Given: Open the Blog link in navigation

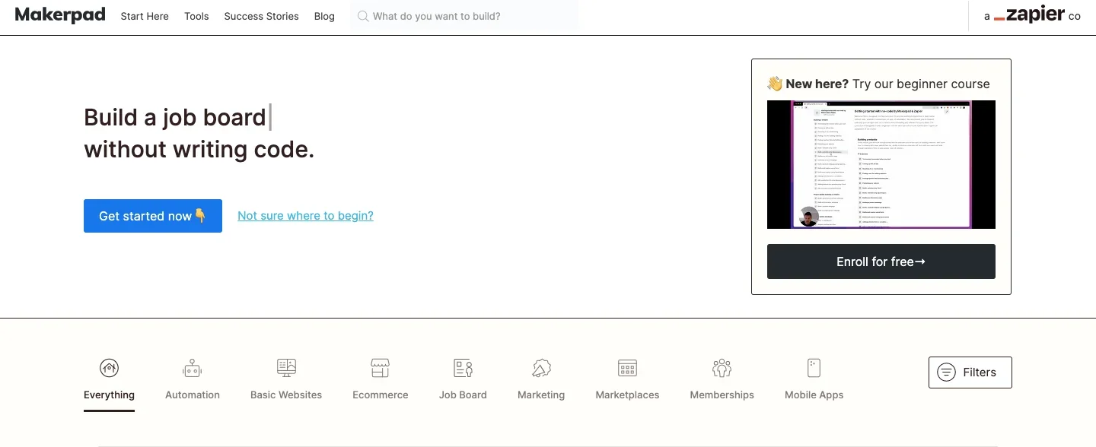Looking at the screenshot, I should (x=324, y=16).
